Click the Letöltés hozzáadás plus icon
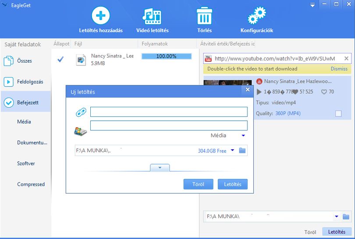355x239 pixels. click(x=100, y=16)
